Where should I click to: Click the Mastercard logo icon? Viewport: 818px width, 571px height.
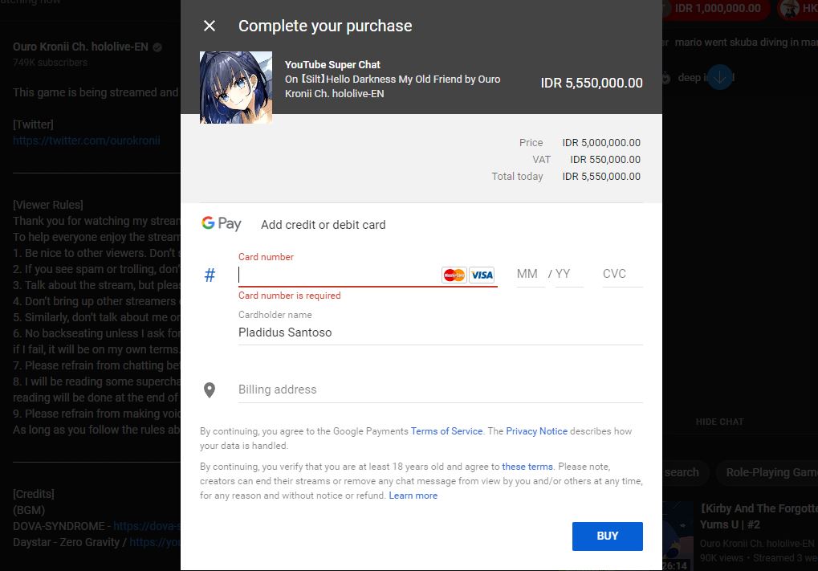click(454, 275)
